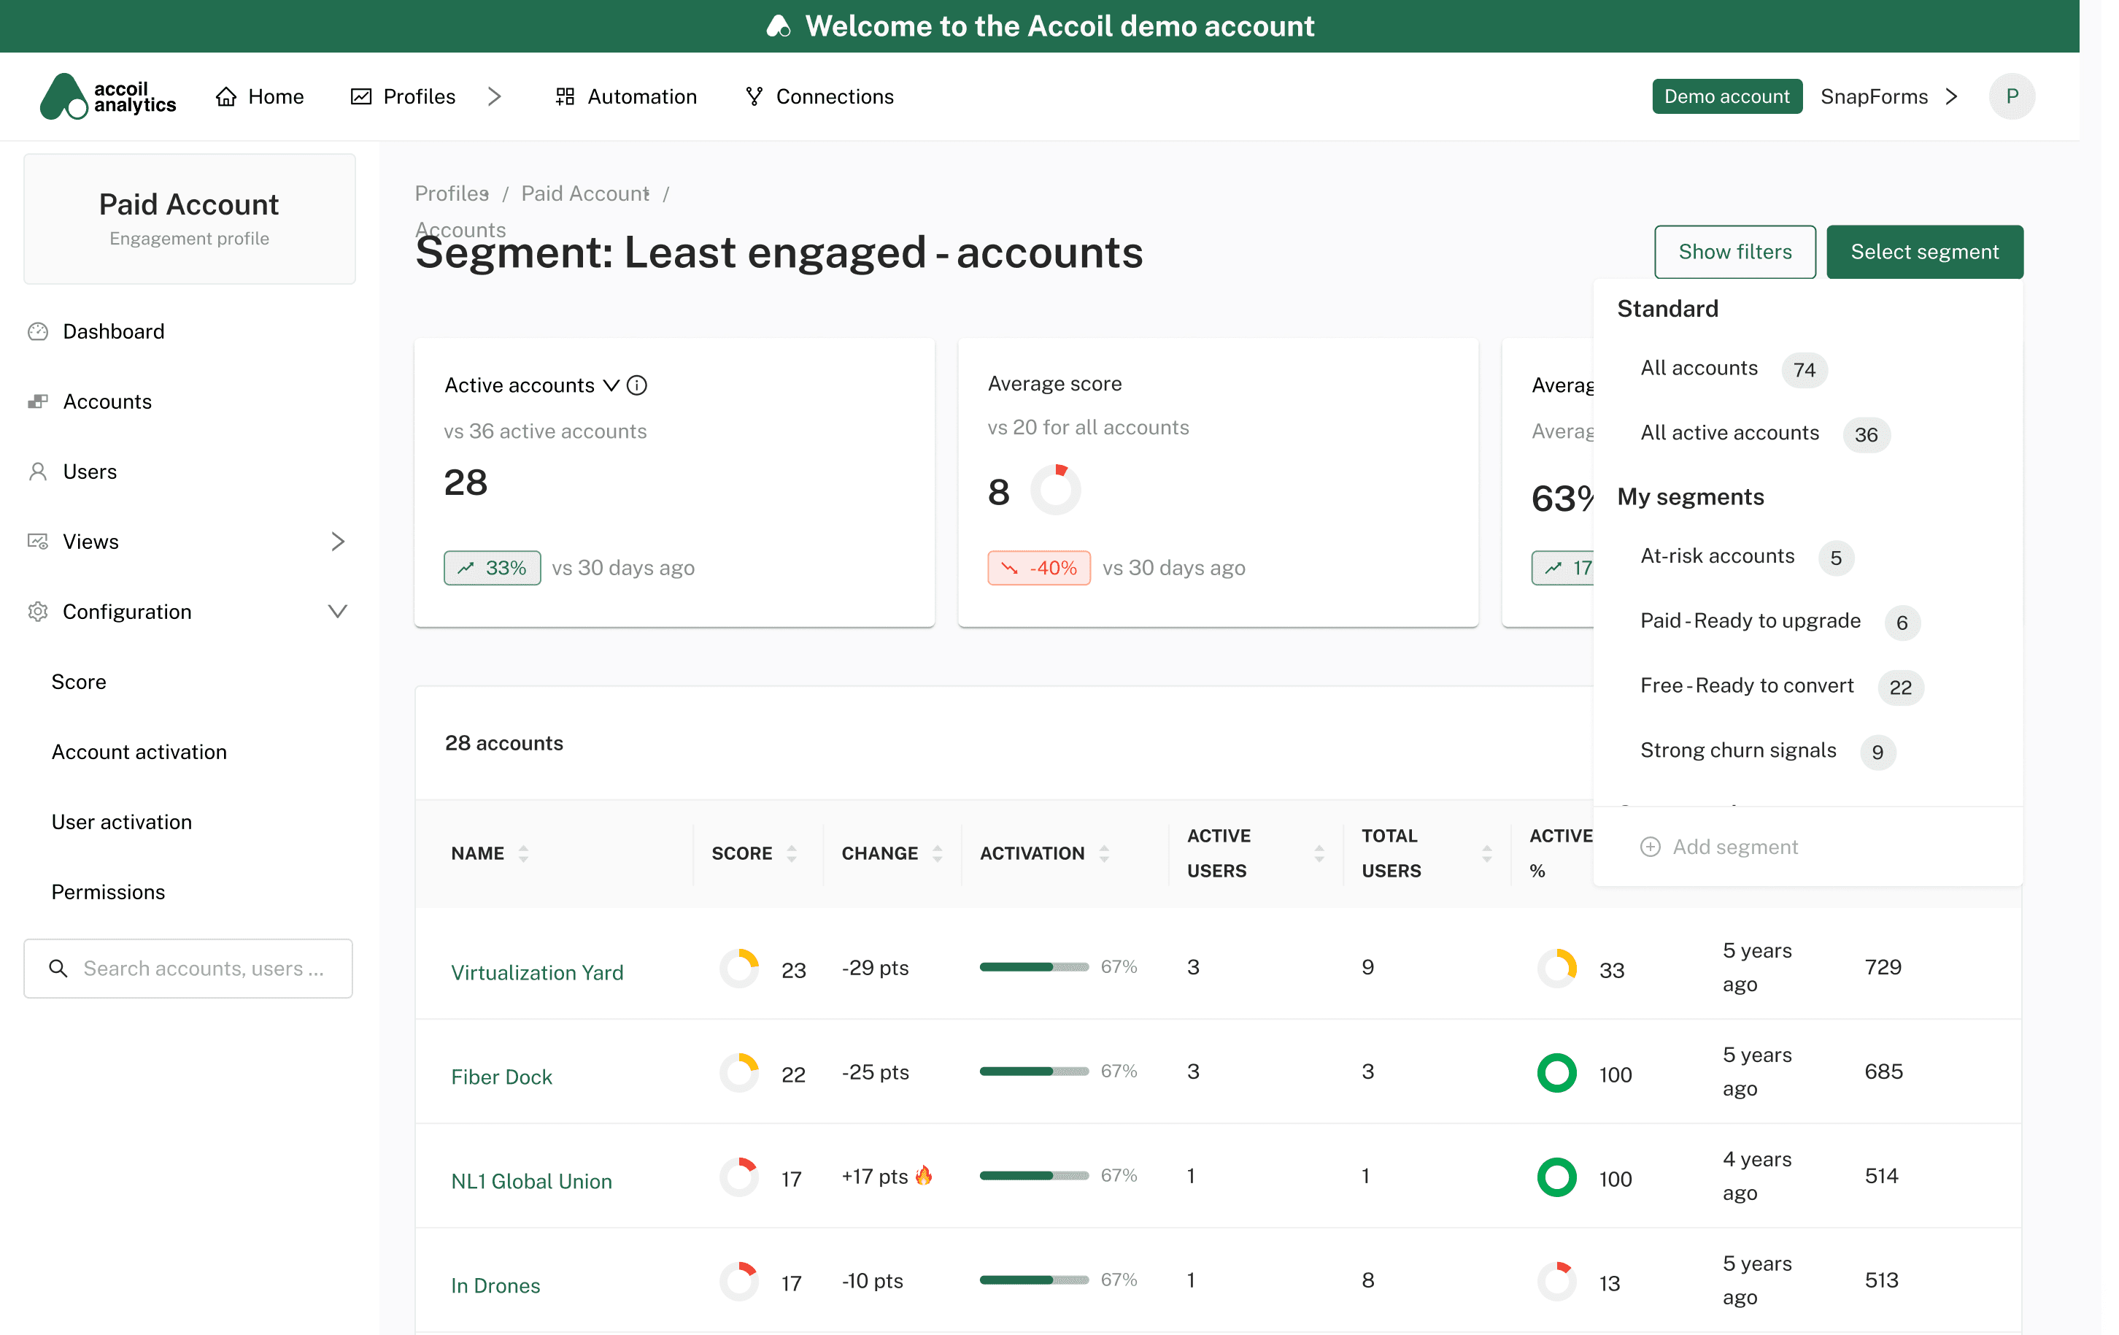The image size is (2119, 1335).
Task: Click the info icon beside Active accounts
Action: click(x=637, y=385)
